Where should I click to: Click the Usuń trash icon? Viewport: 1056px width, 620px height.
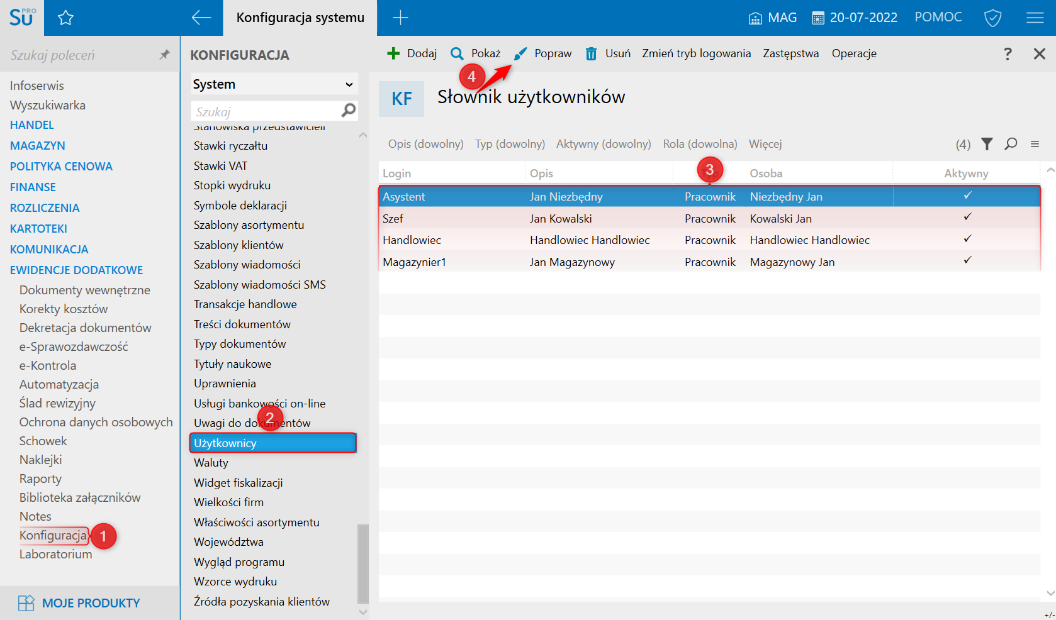click(591, 53)
